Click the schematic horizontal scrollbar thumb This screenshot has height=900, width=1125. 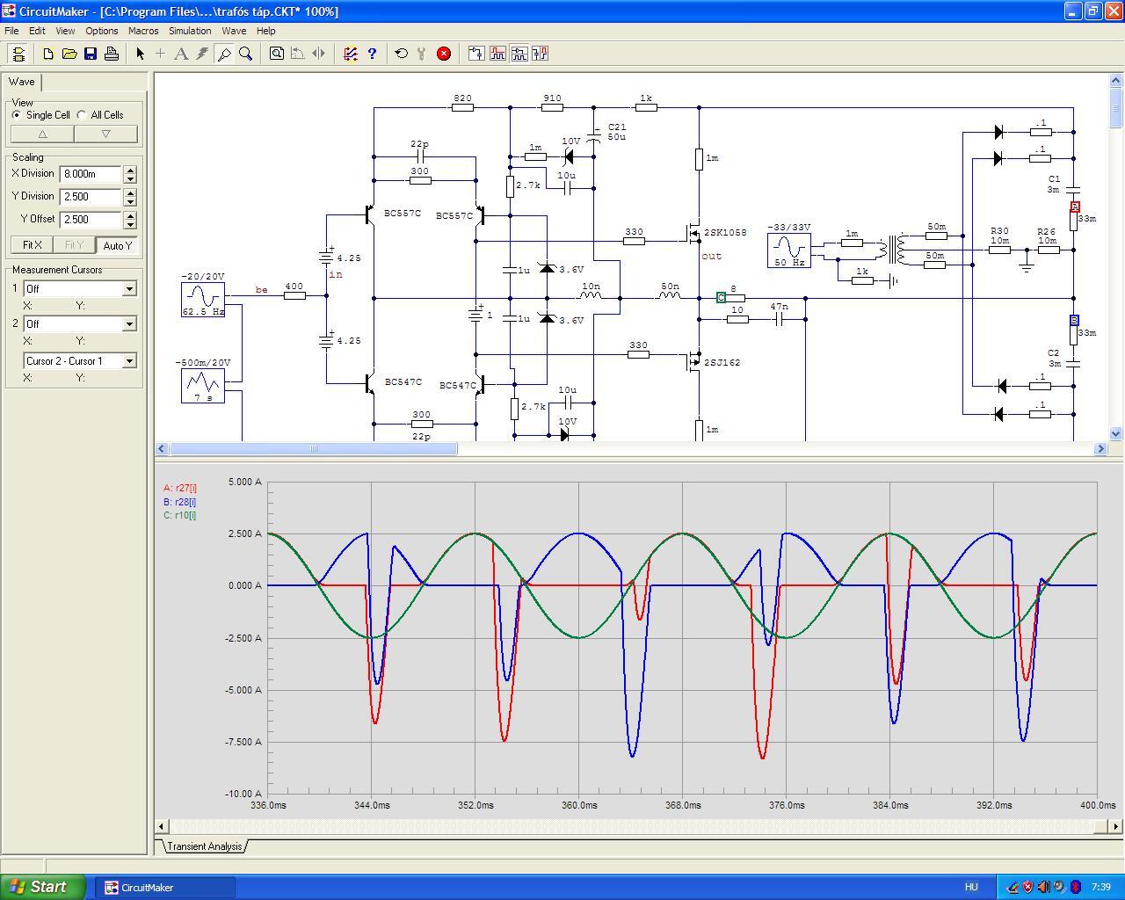tap(313, 448)
